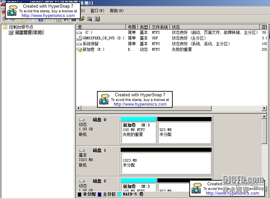Sort by the 类型 column header
The height and width of the screenshot is (199, 270).
tap(144, 27)
